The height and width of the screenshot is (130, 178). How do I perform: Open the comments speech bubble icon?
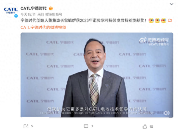86,126
